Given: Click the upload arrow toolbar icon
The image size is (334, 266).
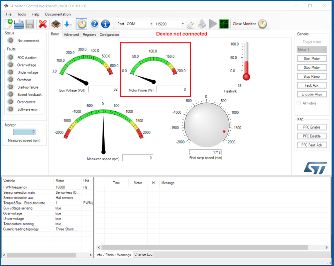Looking at the screenshot, I should (202, 24).
